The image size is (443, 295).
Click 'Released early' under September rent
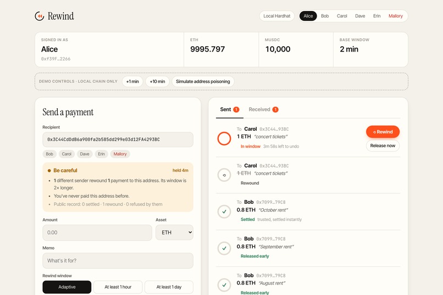click(x=255, y=256)
